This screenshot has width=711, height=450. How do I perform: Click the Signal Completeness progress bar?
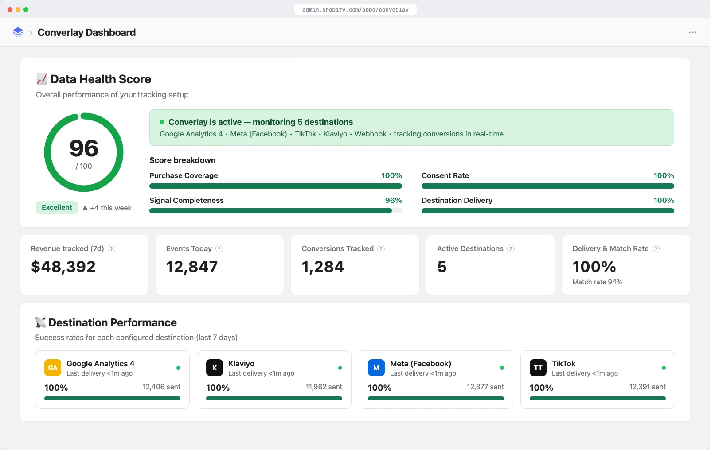pos(276,211)
